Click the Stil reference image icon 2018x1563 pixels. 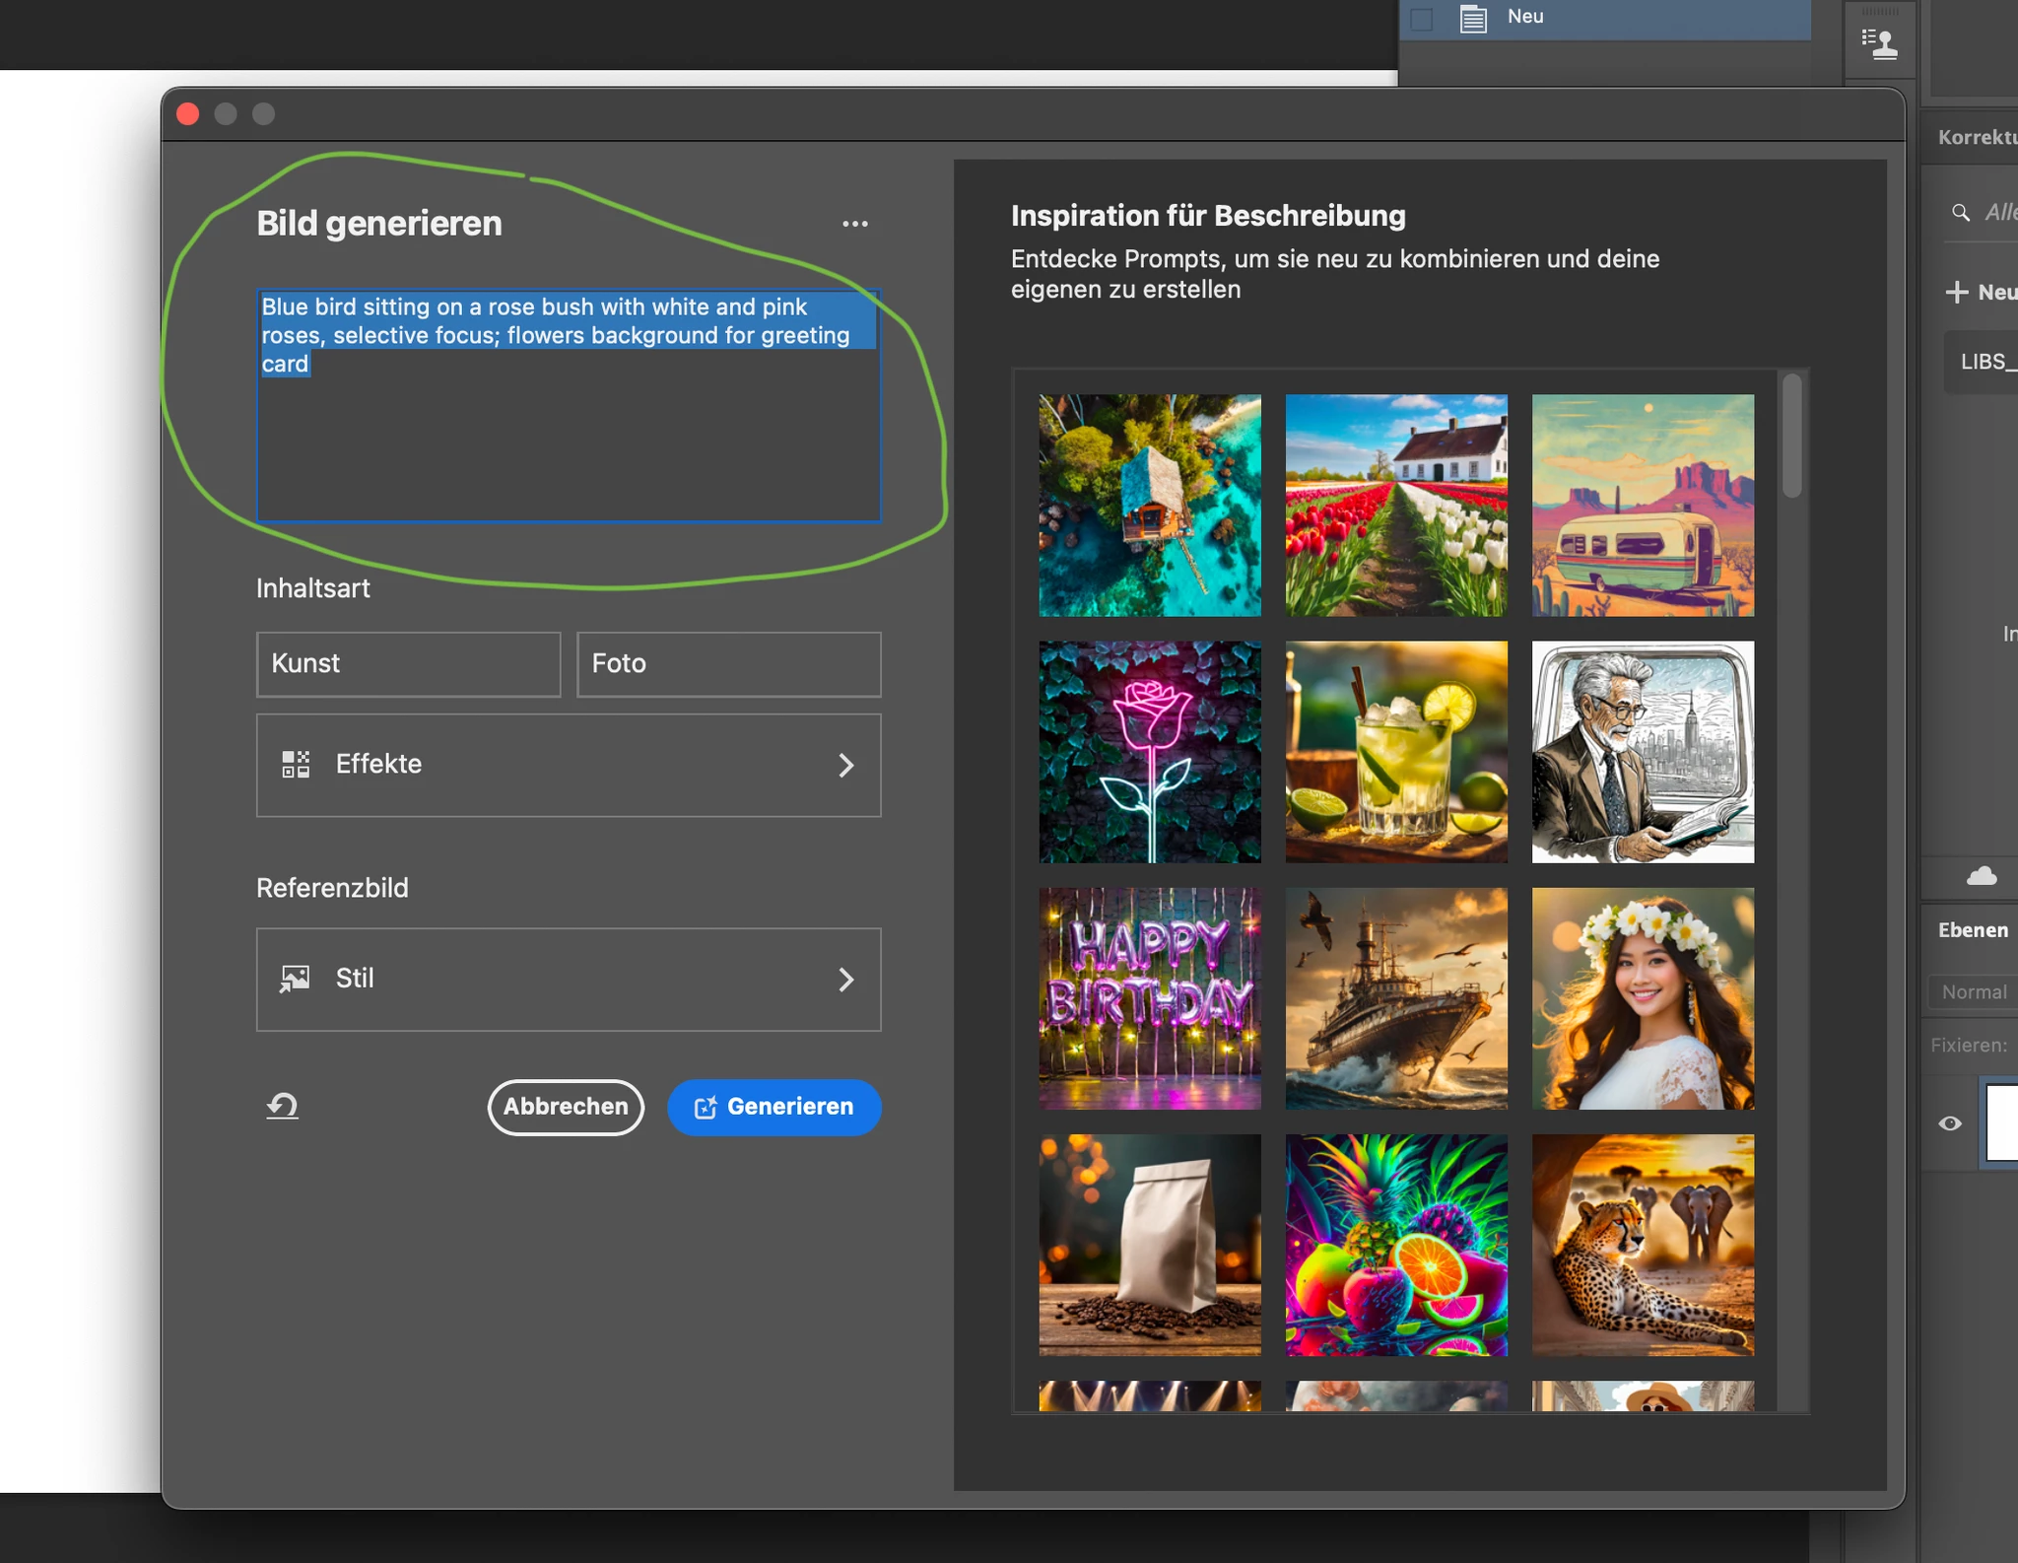coord(295,979)
